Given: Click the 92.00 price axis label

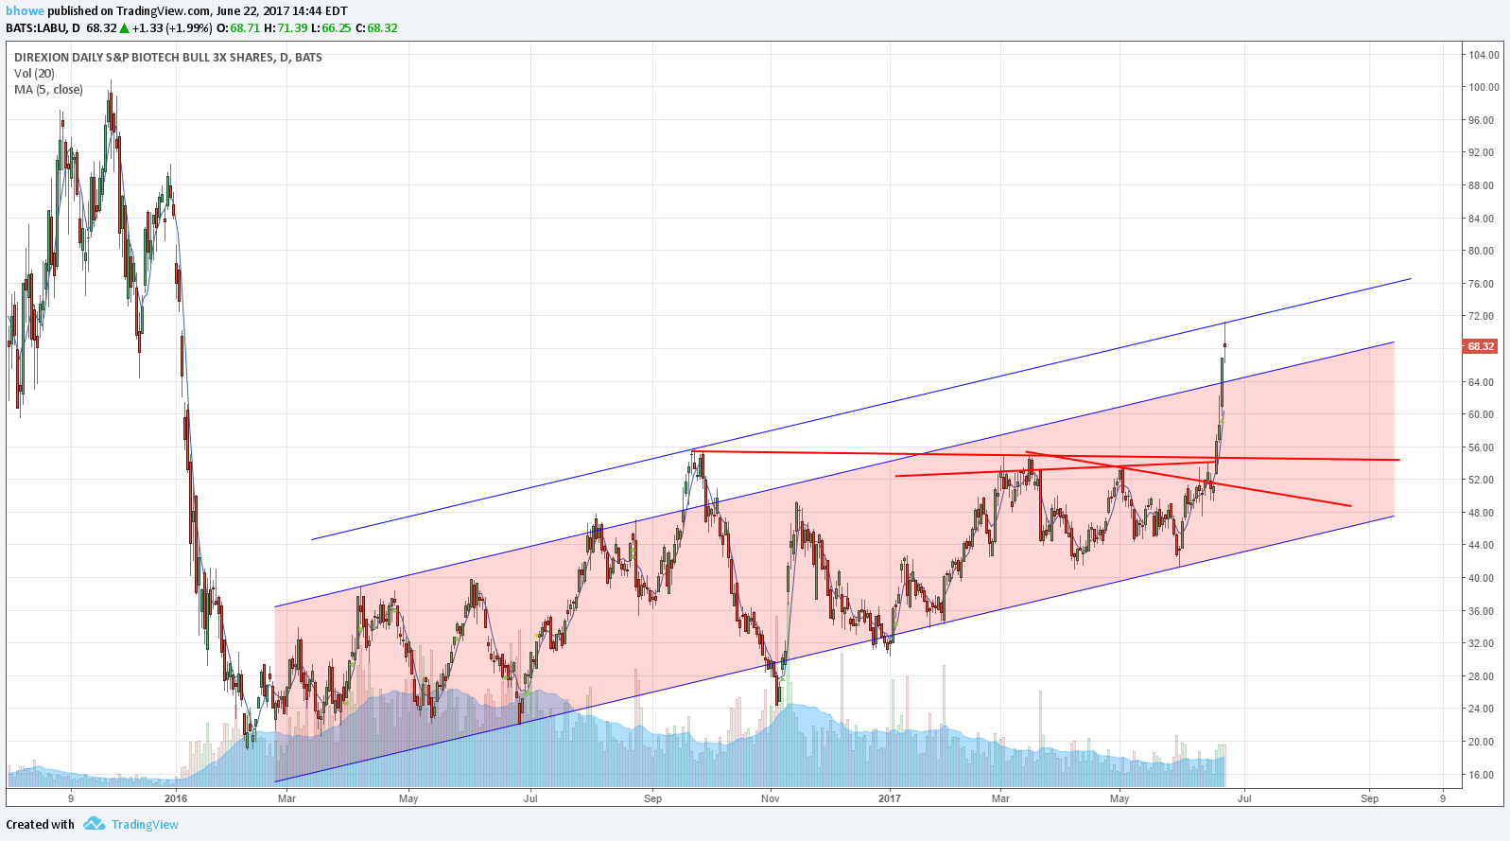Looking at the screenshot, I should click(x=1482, y=152).
